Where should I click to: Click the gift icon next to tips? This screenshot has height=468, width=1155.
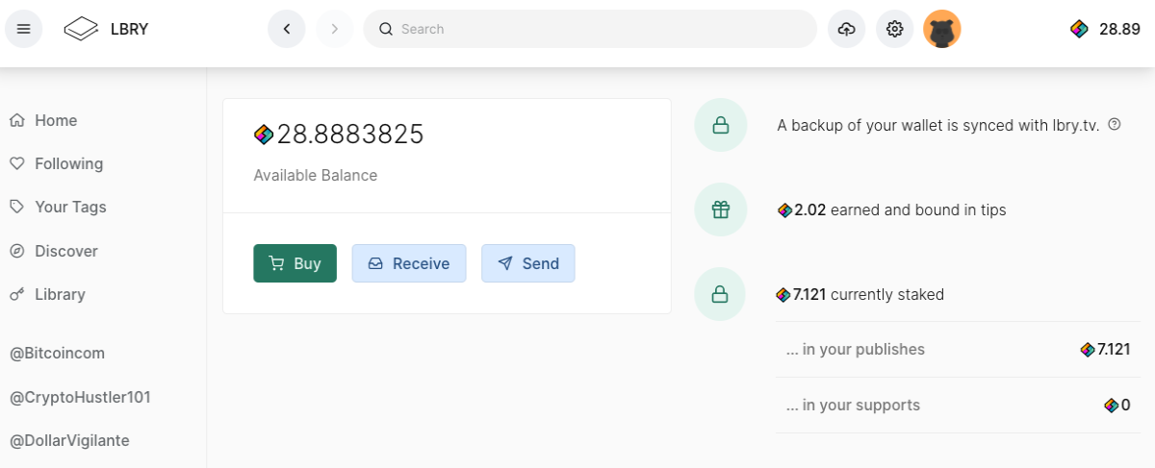point(720,209)
